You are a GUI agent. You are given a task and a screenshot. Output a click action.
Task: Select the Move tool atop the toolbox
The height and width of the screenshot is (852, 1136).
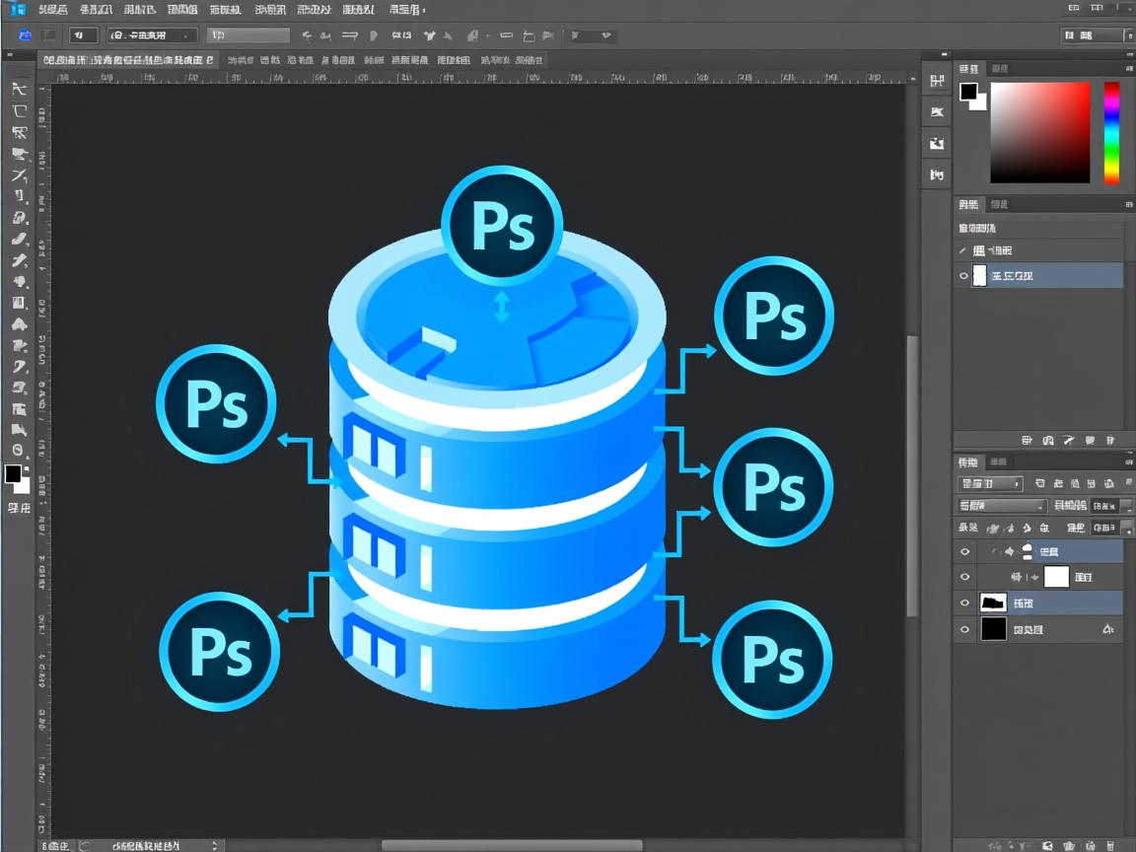coord(19,89)
